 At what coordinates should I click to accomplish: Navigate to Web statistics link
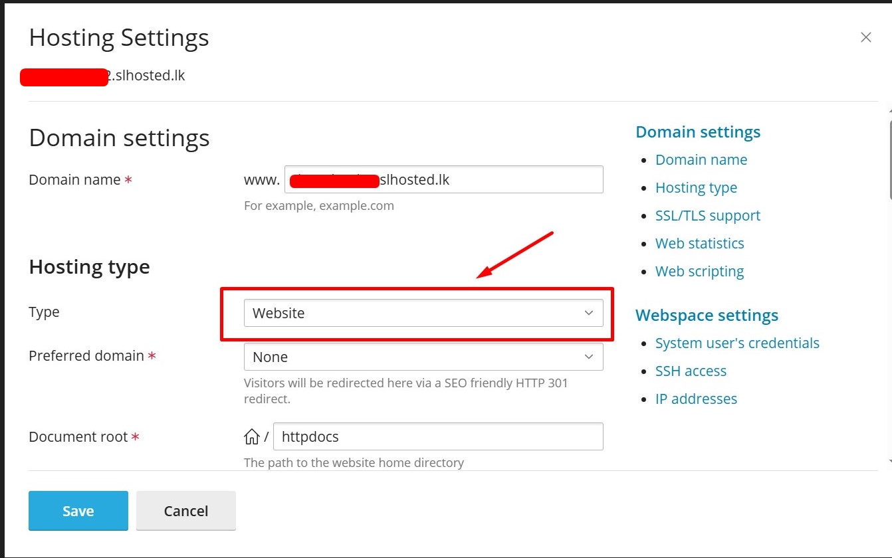click(699, 244)
